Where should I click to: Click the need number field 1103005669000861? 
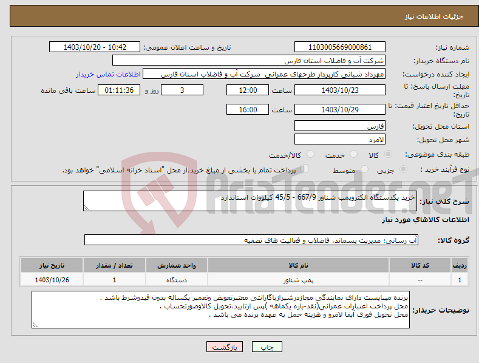click(340, 47)
